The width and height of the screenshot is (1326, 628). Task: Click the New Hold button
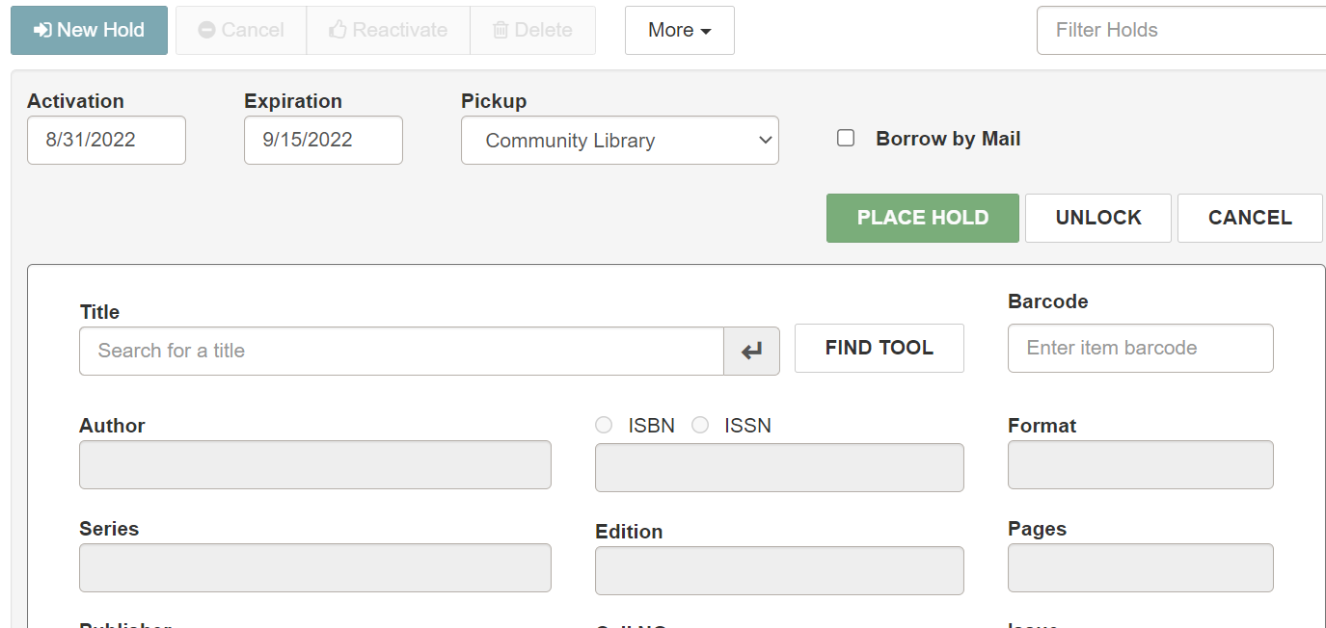(x=89, y=30)
